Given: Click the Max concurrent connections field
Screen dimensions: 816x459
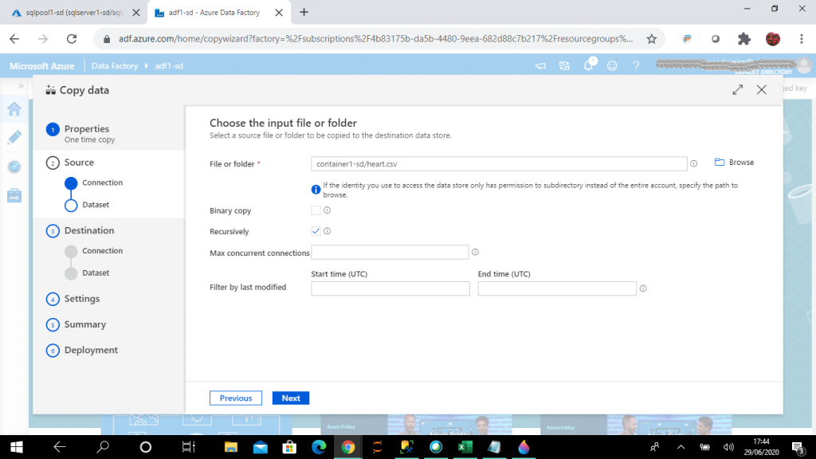Looking at the screenshot, I should pos(390,253).
